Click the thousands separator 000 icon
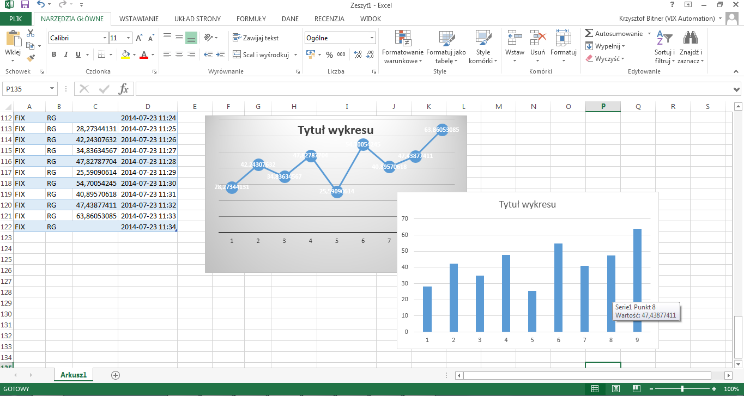744x396 pixels. [341, 54]
